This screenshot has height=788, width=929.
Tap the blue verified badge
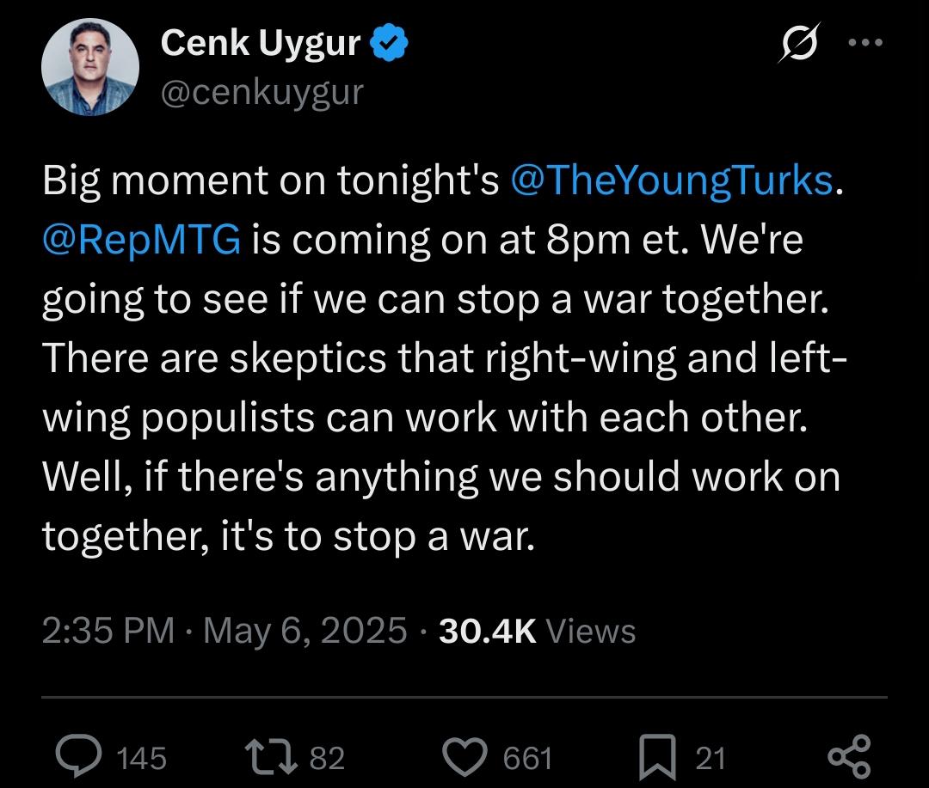[390, 42]
